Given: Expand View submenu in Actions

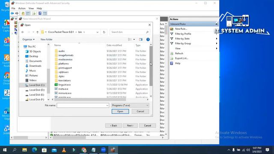Looking at the screenshot, I should 217,48.
